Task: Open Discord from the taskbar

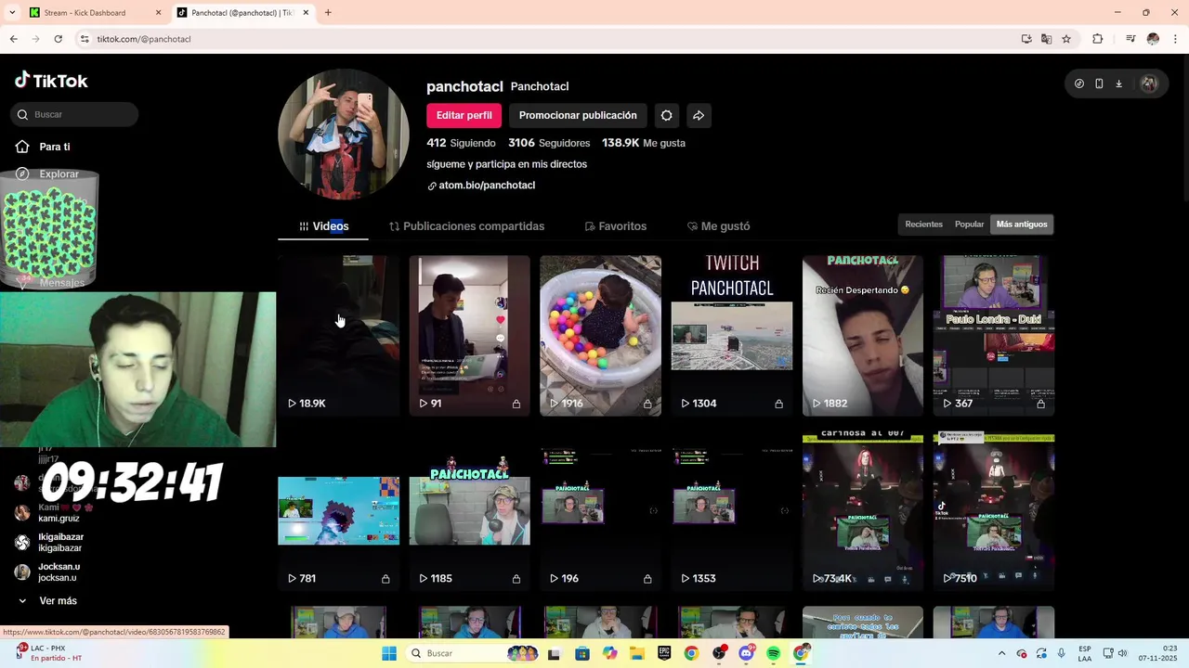Action: pos(746,653)
